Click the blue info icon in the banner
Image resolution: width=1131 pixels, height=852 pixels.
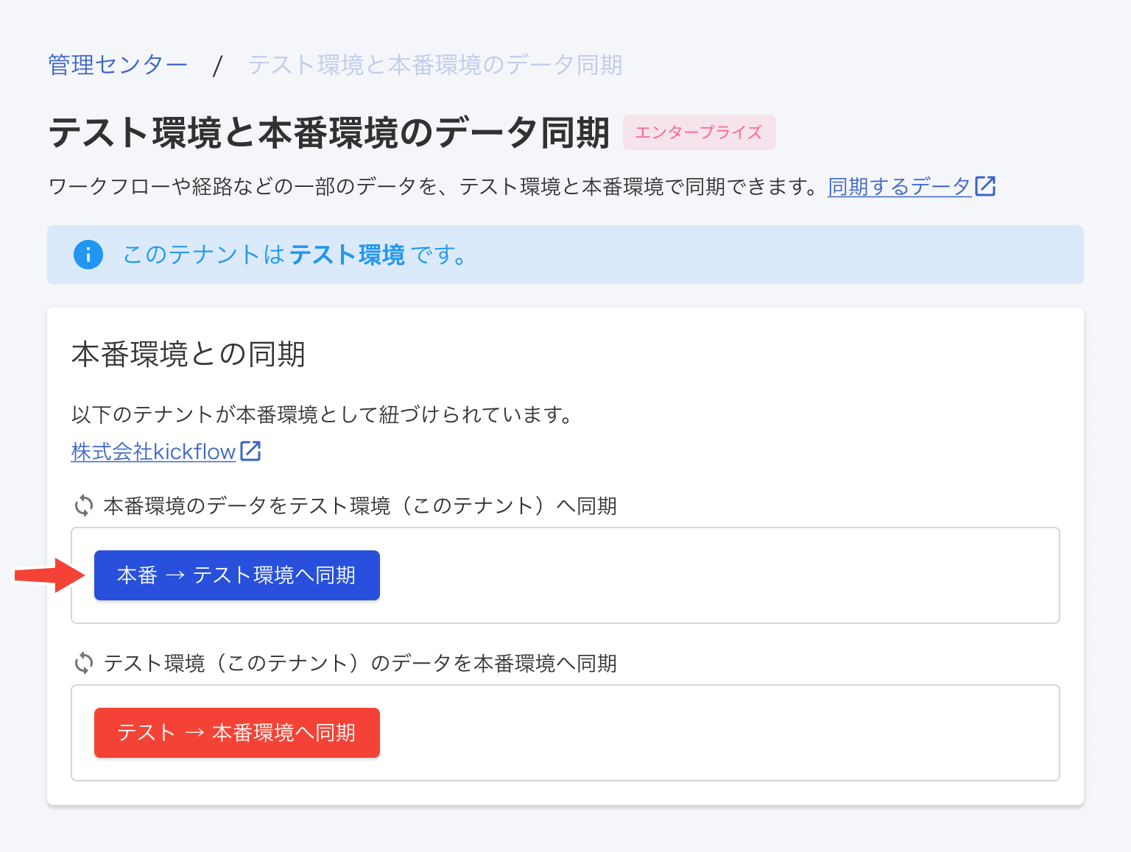tap(88, 255)
